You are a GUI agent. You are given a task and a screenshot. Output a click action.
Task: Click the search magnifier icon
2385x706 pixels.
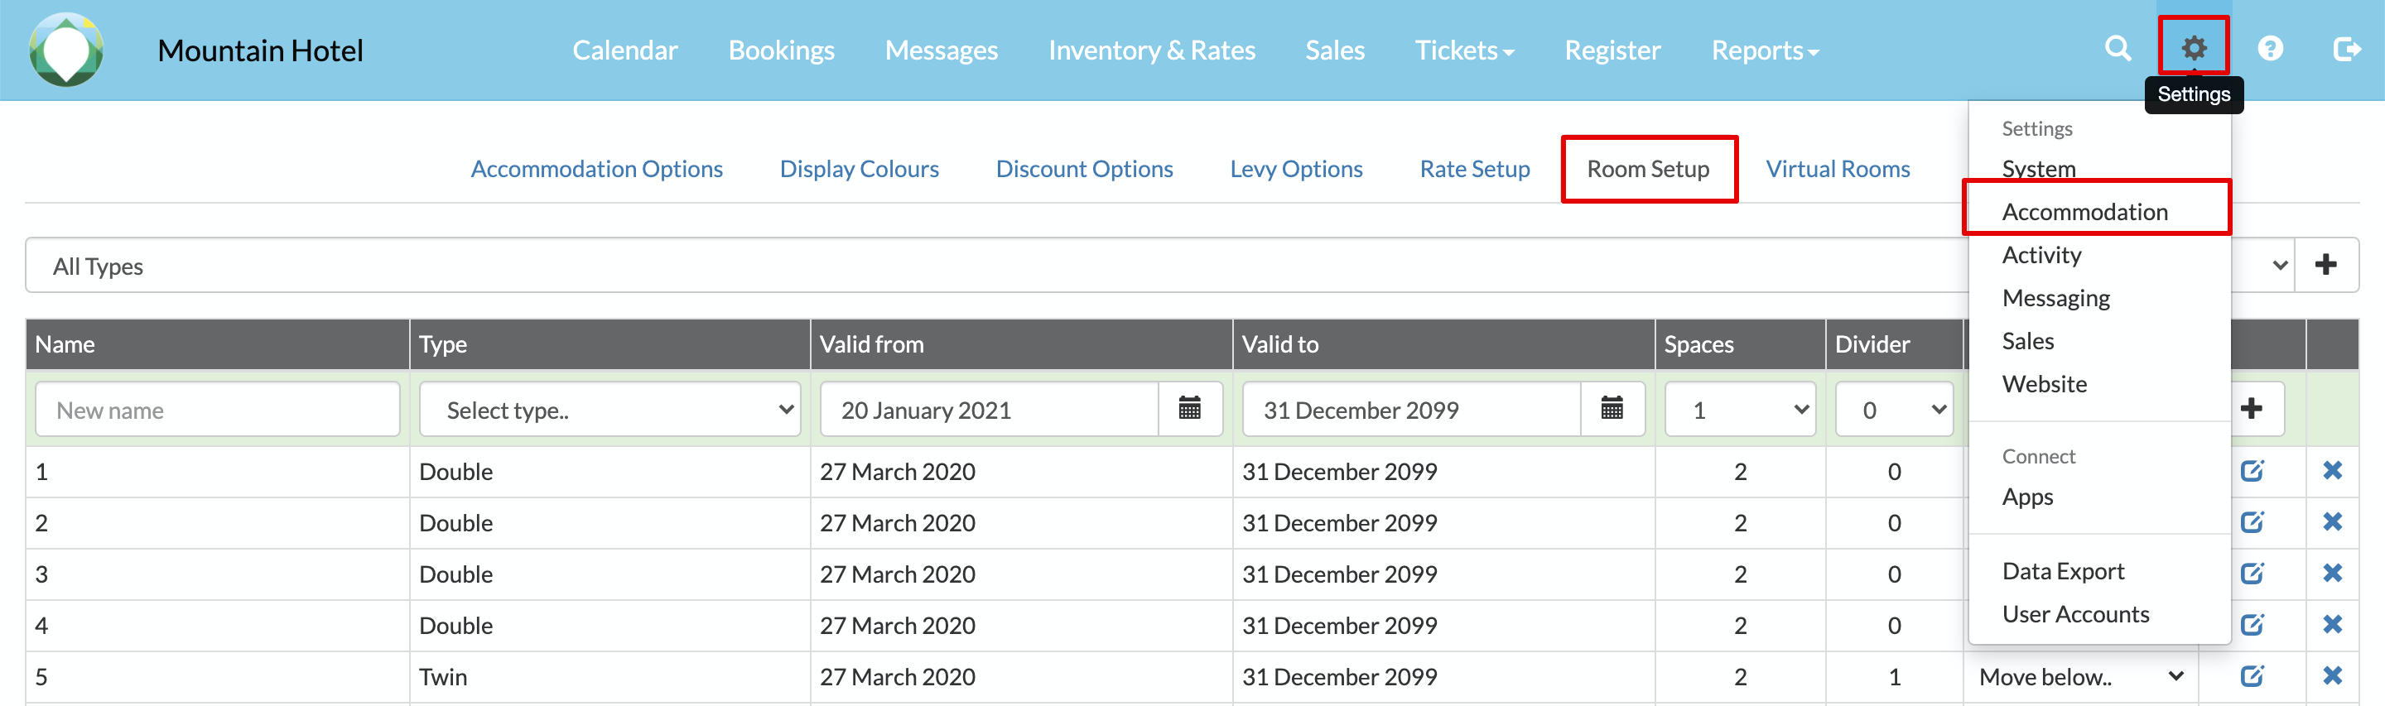click(x=2118, y=48)
